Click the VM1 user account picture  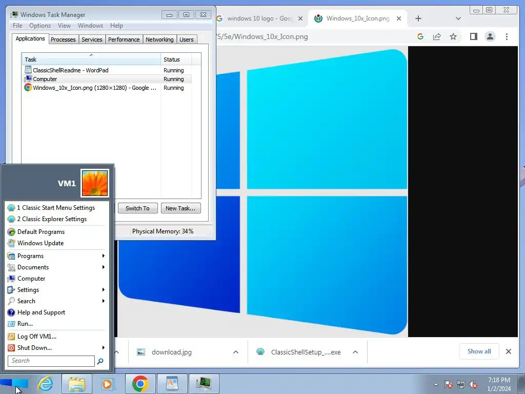coord(95,183)
